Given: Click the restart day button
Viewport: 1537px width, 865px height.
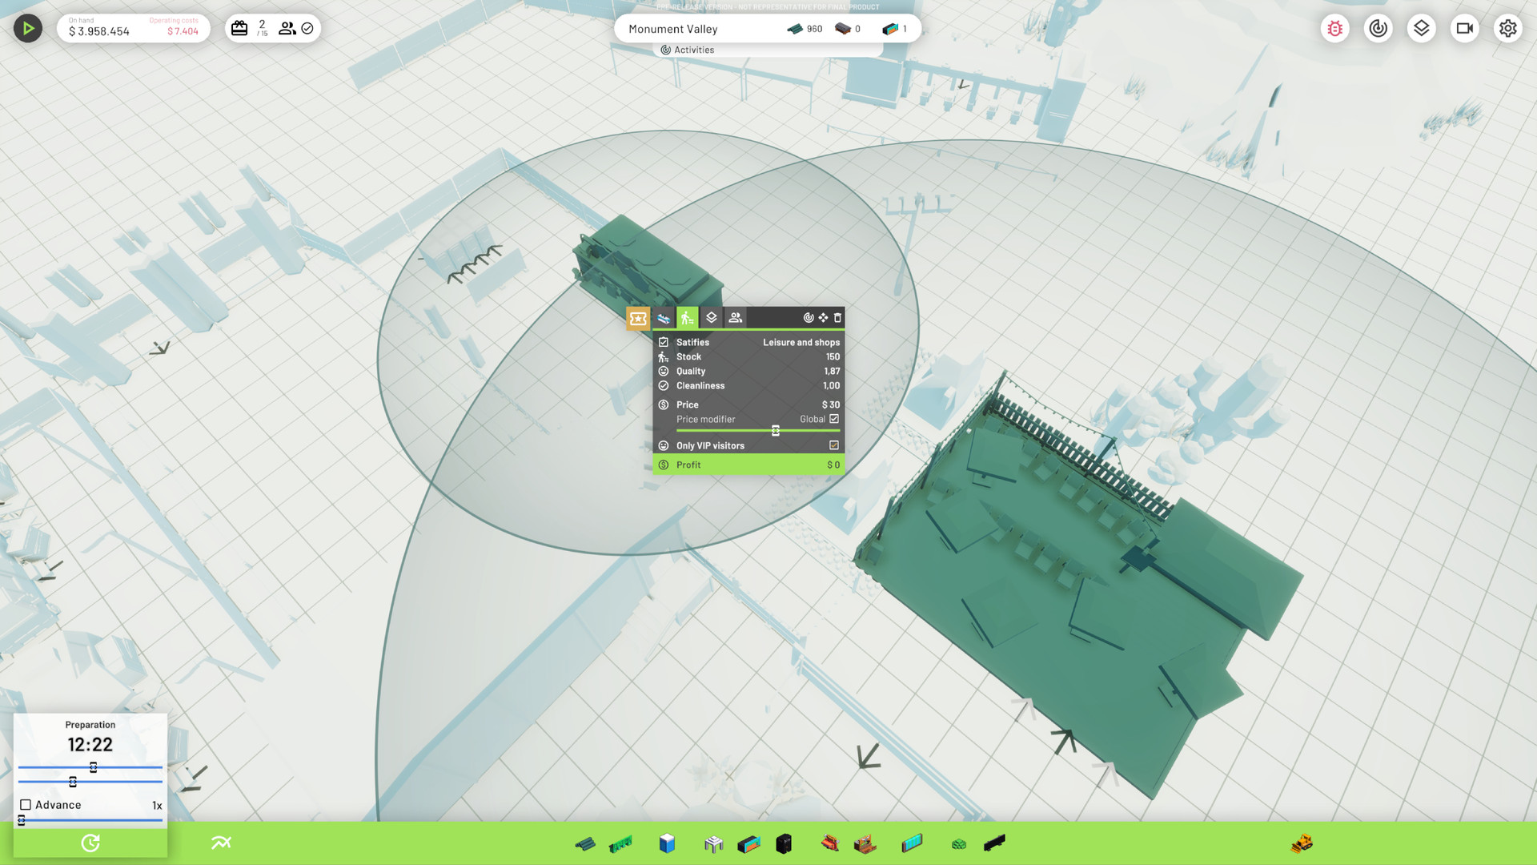Looking at the screenshot, I should coord(90,843).
